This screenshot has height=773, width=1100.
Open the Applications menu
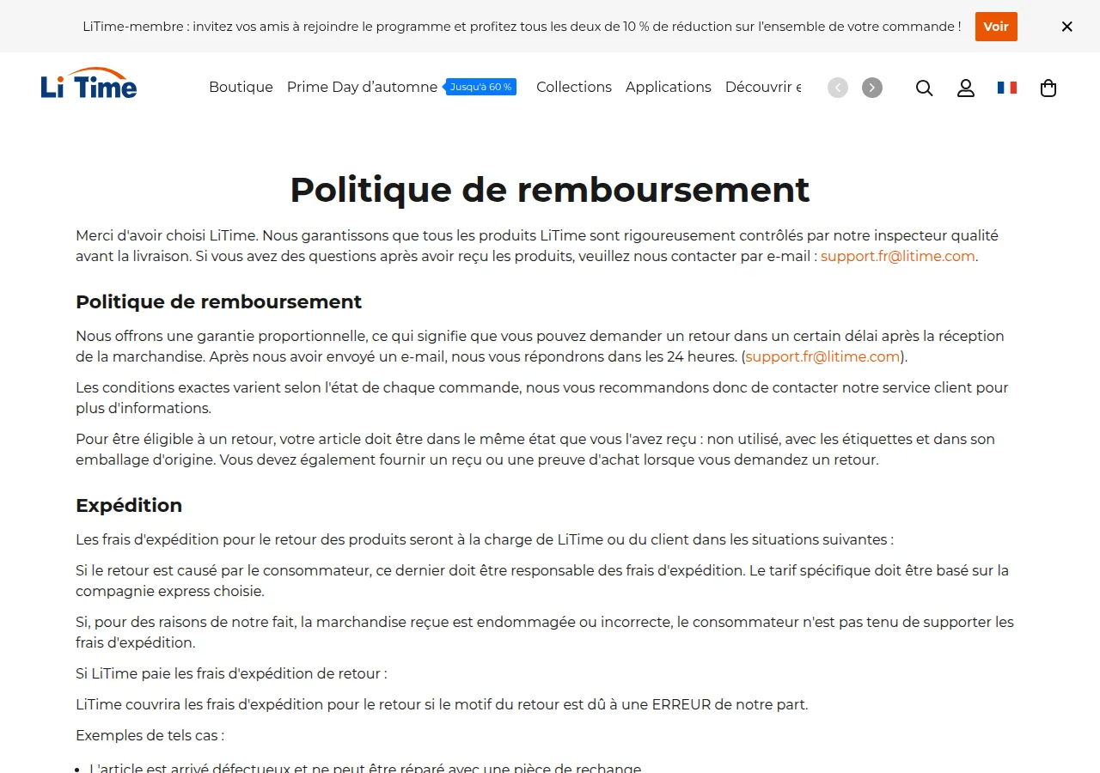point(669,87)
